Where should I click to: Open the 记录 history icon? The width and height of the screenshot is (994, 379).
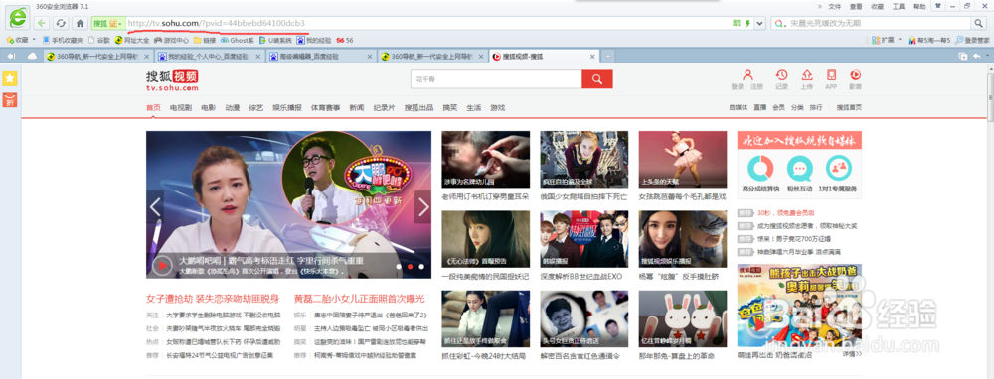click(782, 74)
